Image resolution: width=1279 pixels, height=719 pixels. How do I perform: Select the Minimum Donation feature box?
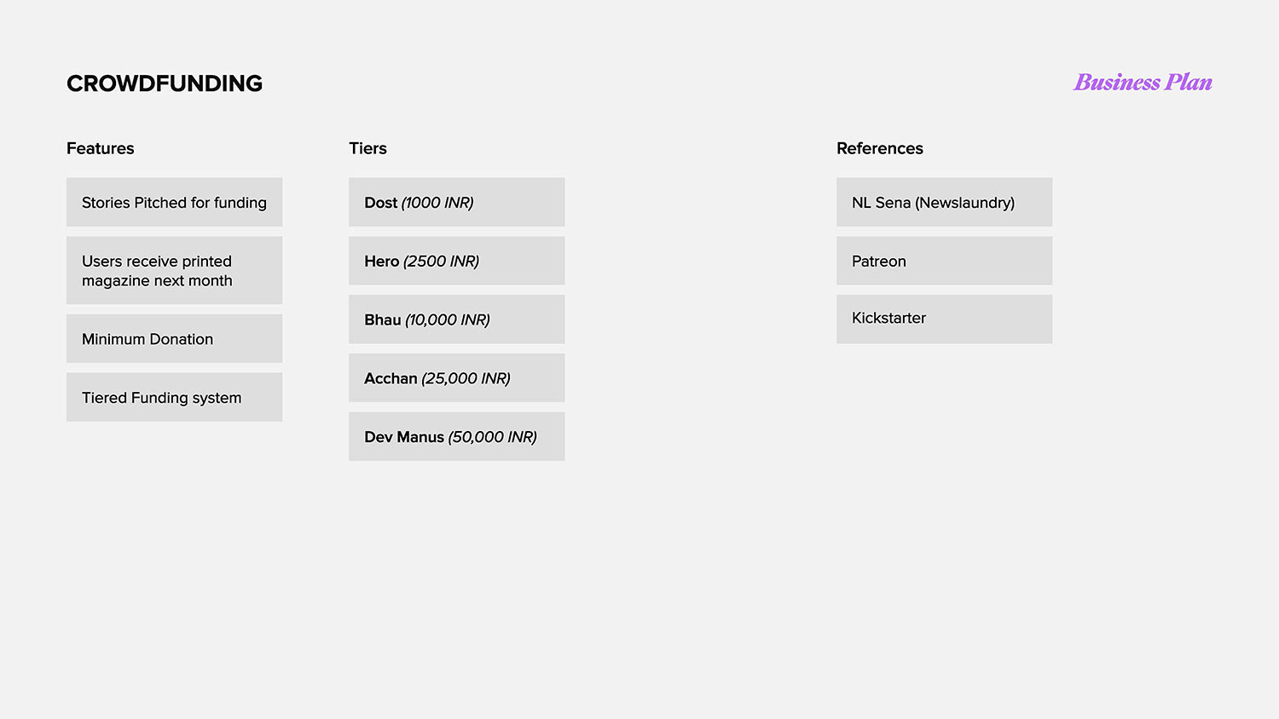174,339
